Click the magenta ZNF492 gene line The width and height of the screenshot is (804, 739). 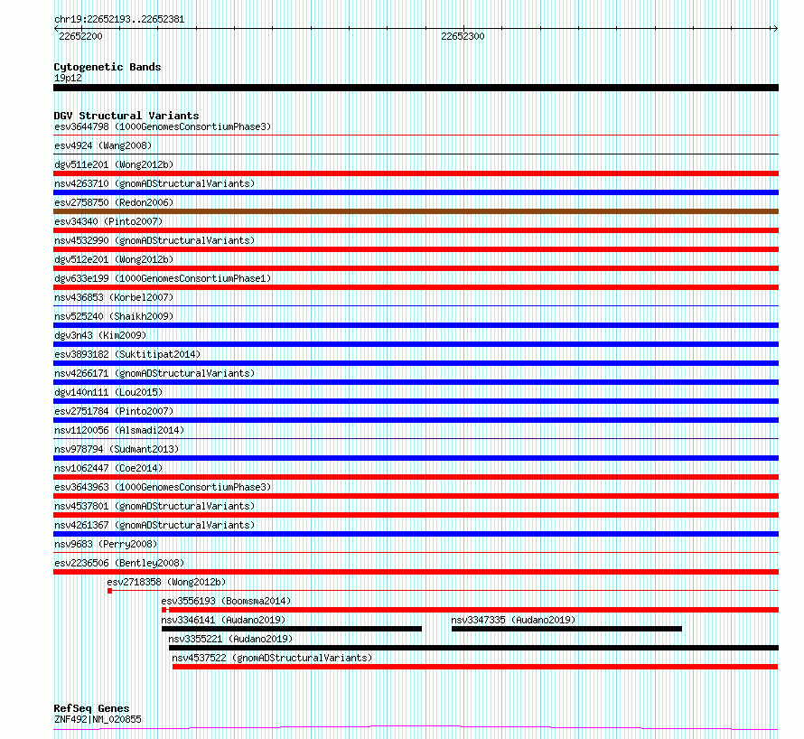pos(416,727)
